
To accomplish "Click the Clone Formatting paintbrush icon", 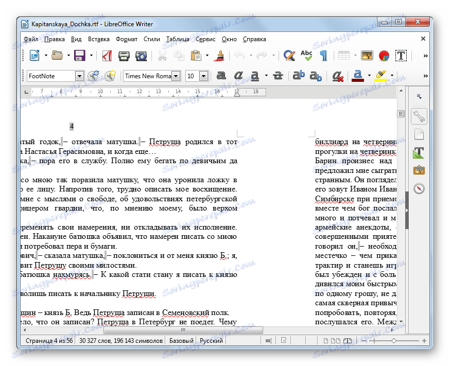I will pos(219,56).
